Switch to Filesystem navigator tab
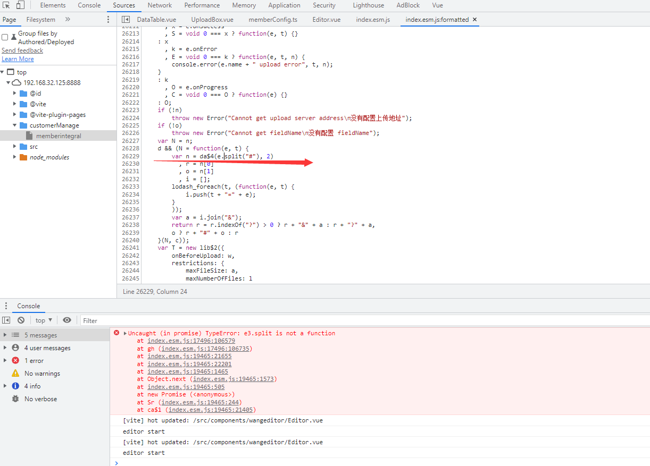The image size is (650, 466). point(40,20)
